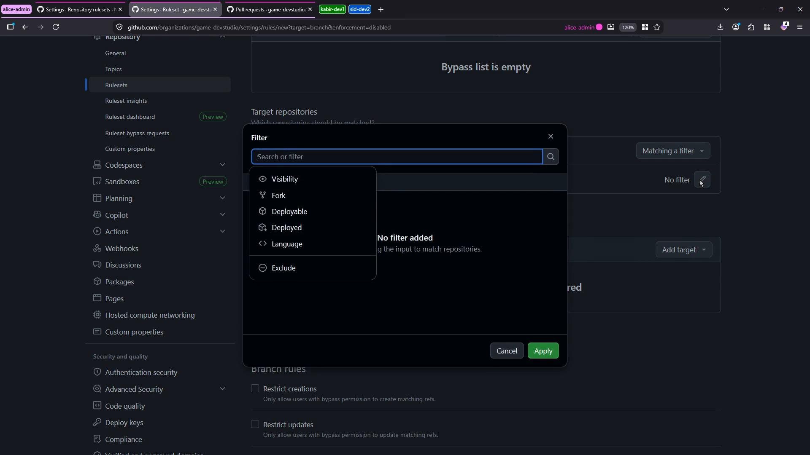The height and width of the screenshot is (455, 810).
Task: Expand the Advanced Security section
Action: point(222,389)
